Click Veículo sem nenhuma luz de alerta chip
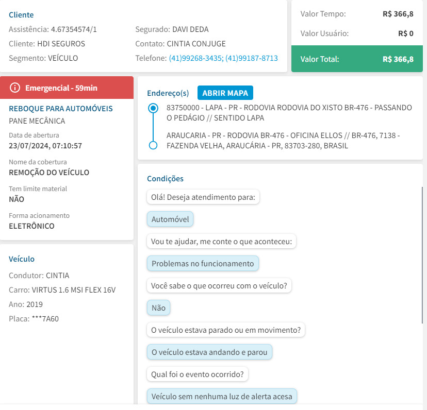This screenshot has height=410, width=427. point(222,396)
